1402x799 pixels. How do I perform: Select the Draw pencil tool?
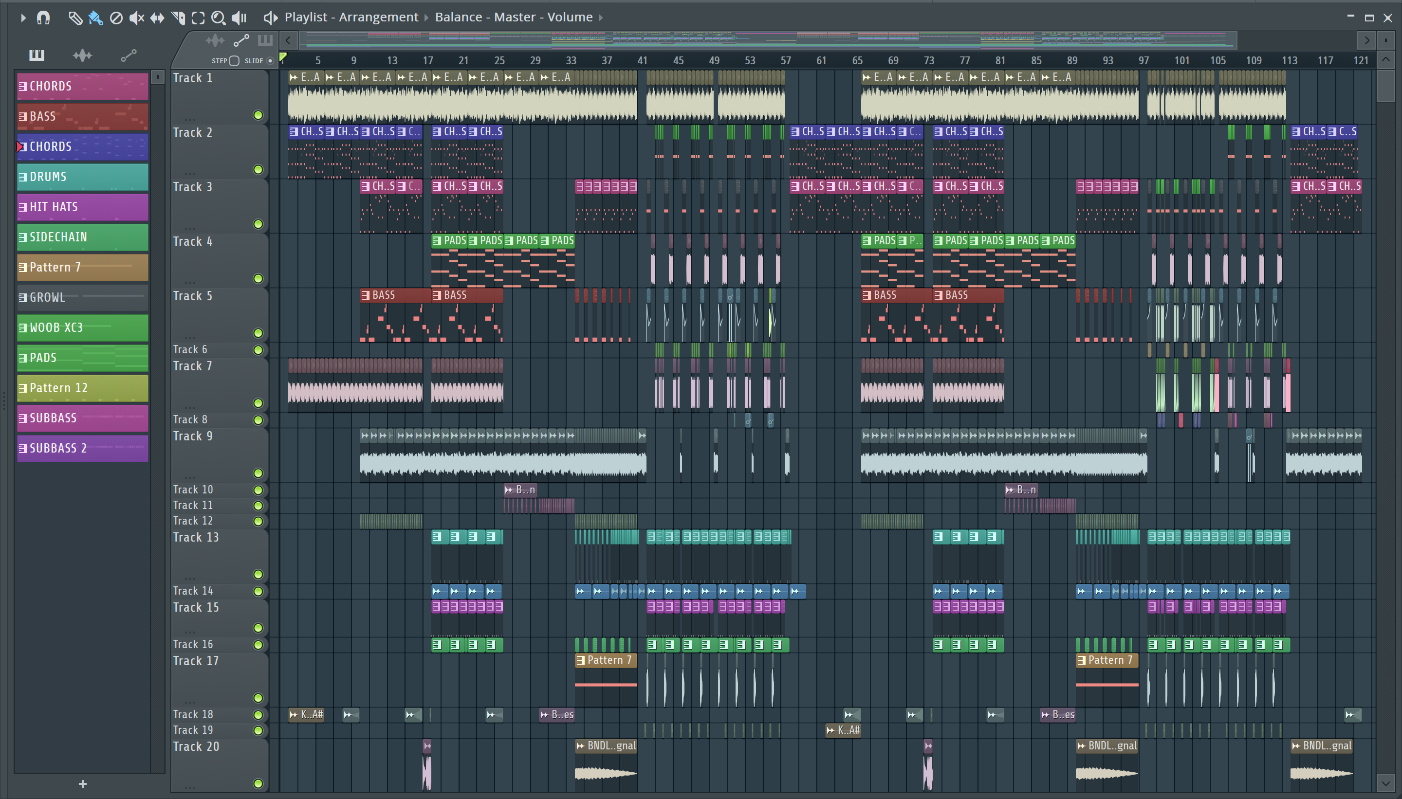75,18
